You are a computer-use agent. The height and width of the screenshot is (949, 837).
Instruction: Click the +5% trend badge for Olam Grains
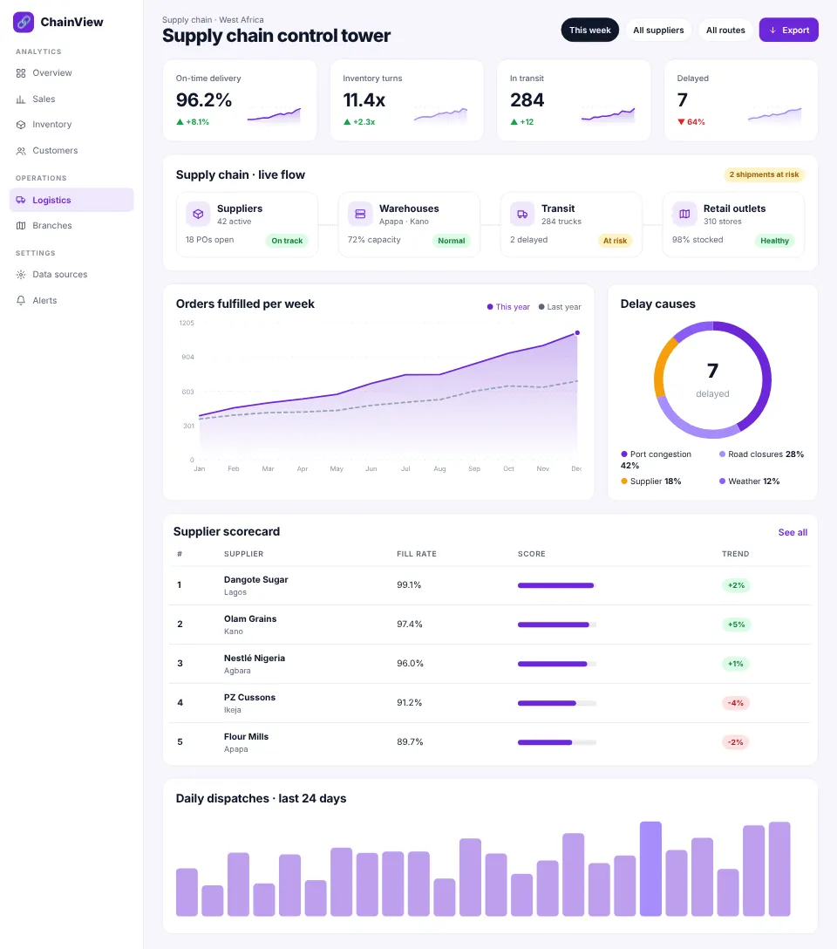click(x=736, y=625)
